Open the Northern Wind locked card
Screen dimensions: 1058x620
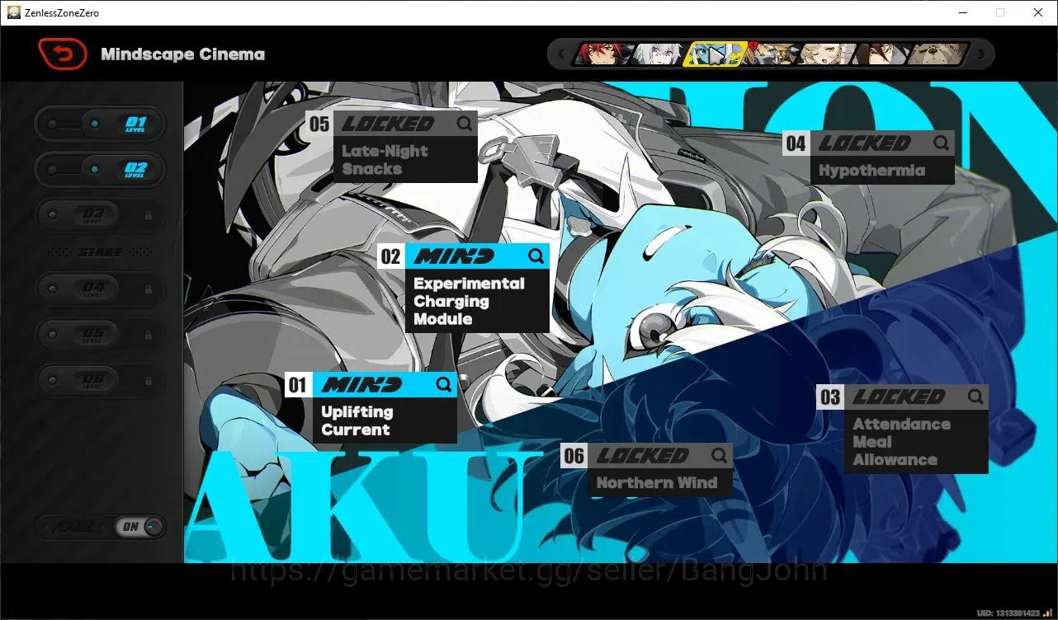click(x=646, y=470)
